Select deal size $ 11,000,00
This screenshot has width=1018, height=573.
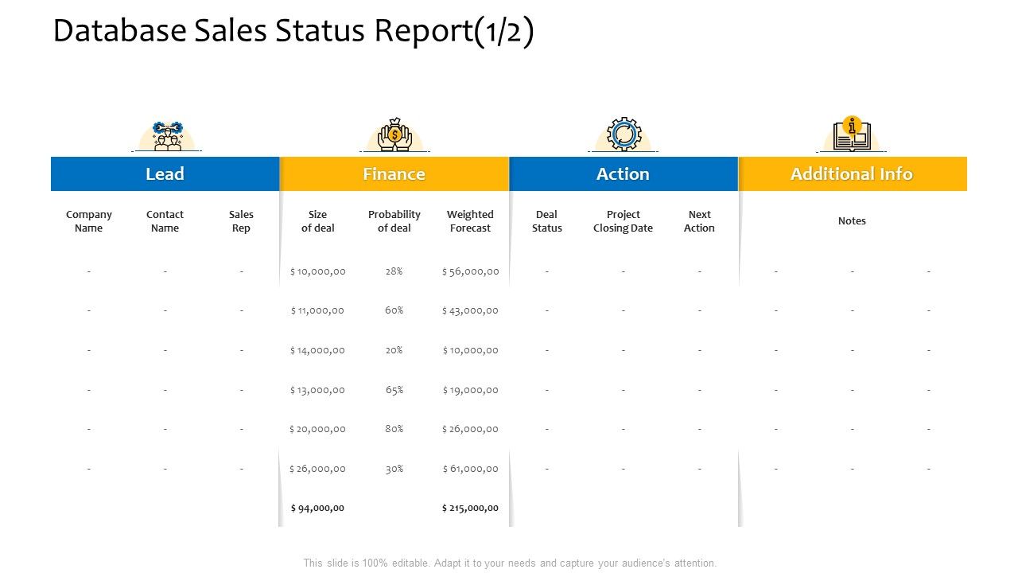317,310
